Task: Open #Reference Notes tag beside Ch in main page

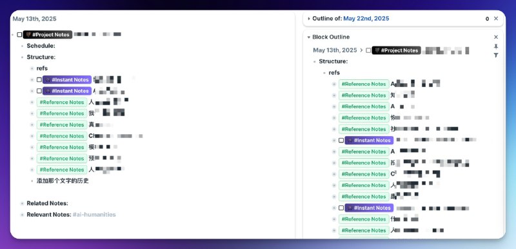Action: point(62,136)
